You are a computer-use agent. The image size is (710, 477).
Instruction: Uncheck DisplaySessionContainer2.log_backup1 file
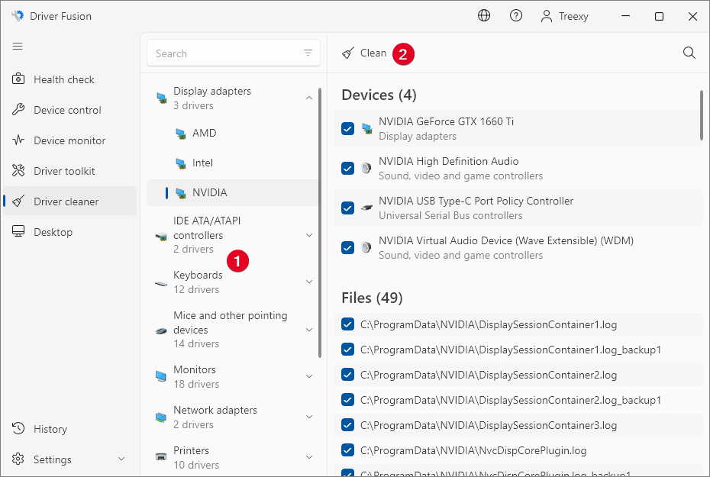(x=348, y=400)
